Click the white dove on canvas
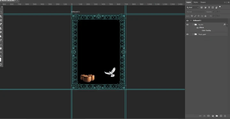Screen dimensions: 230x119 coord(110,72)
